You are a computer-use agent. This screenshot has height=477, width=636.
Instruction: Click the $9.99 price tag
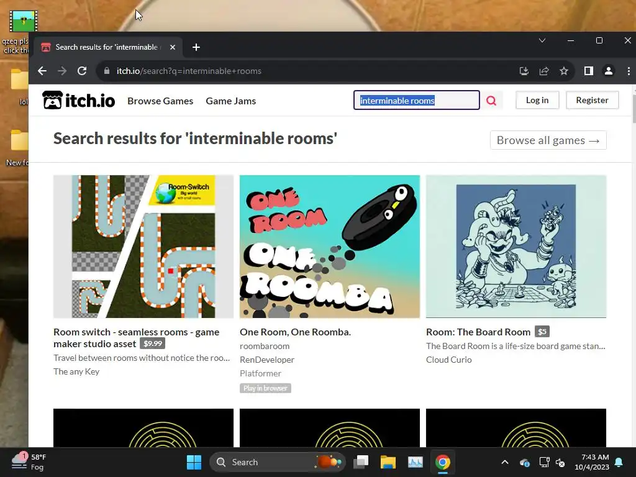coord(153,343)
